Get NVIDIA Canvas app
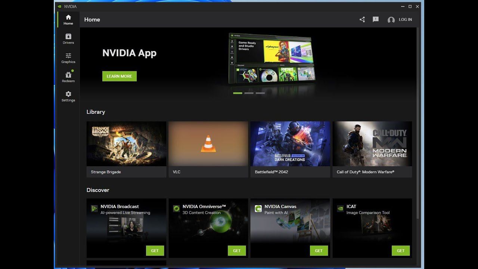Screen dimensions: 478x269 (319, 251)
